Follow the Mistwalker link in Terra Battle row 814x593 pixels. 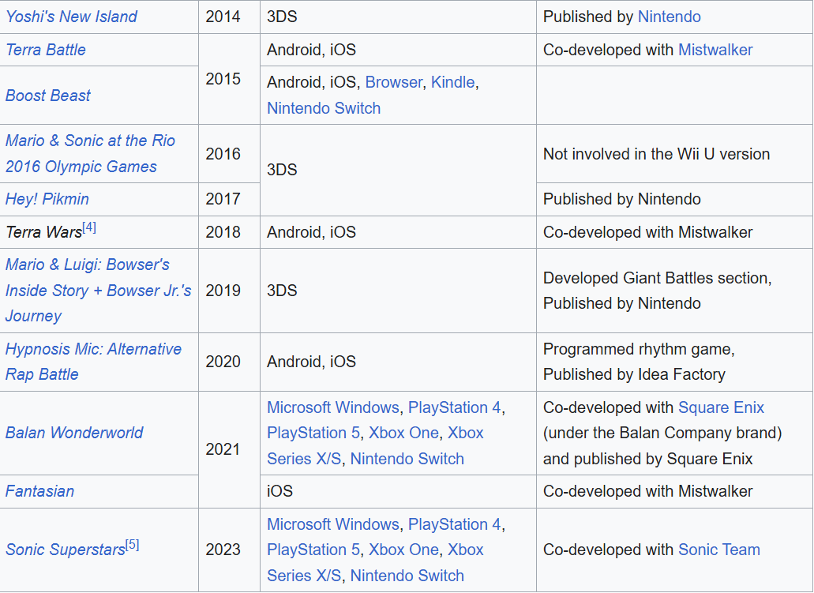pyautogui.click(x=715, y=50)
